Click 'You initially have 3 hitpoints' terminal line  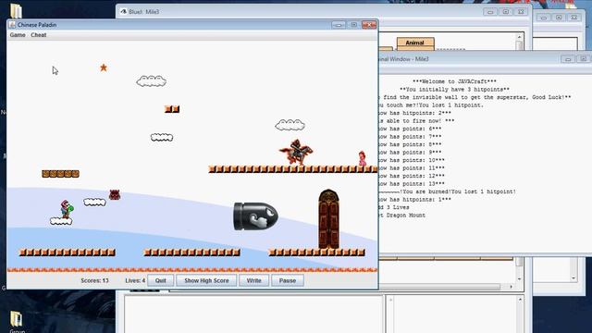[454, 90]
